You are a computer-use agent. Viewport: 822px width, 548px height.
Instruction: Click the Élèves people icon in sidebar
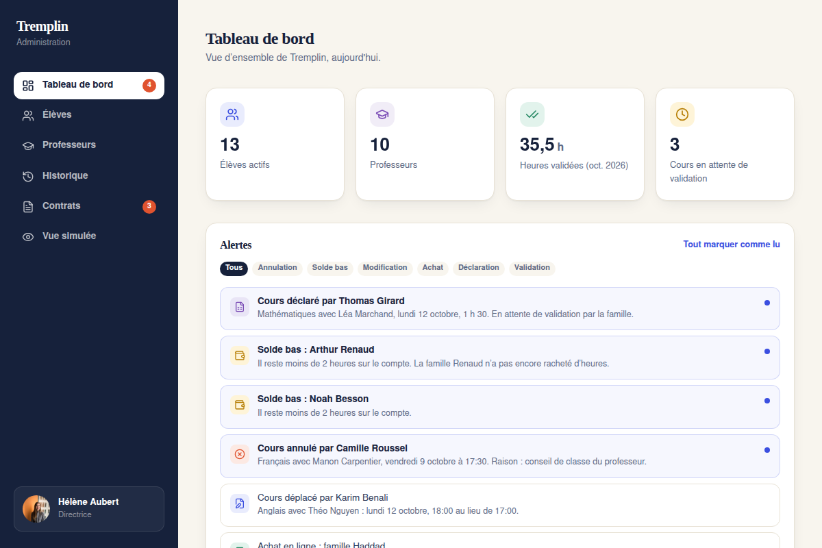(x=28, y=115)
